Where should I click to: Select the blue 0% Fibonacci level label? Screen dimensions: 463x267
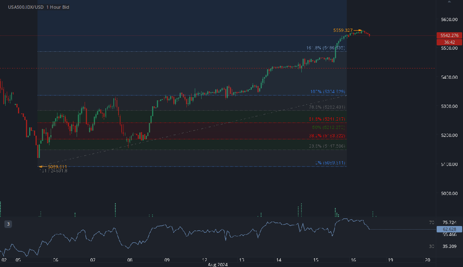330,163
